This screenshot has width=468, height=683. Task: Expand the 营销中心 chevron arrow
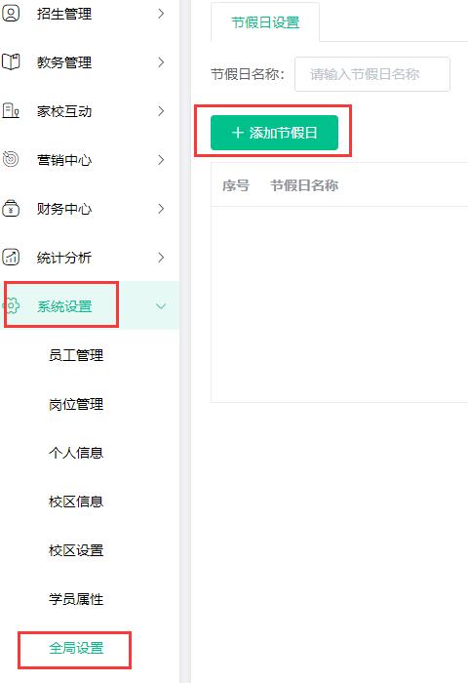point(161,160)
